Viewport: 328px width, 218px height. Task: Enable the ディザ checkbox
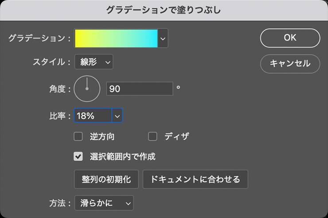tap(153, 137)
